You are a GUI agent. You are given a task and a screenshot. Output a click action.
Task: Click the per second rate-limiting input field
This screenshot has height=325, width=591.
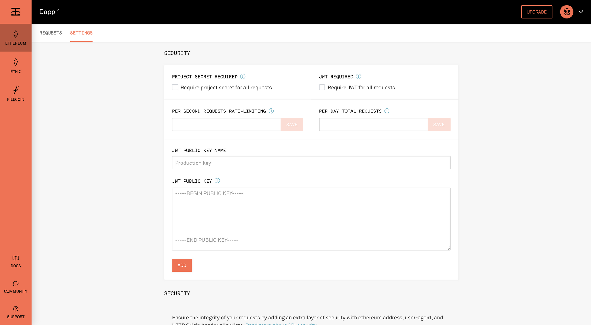[x=226, y=125]
